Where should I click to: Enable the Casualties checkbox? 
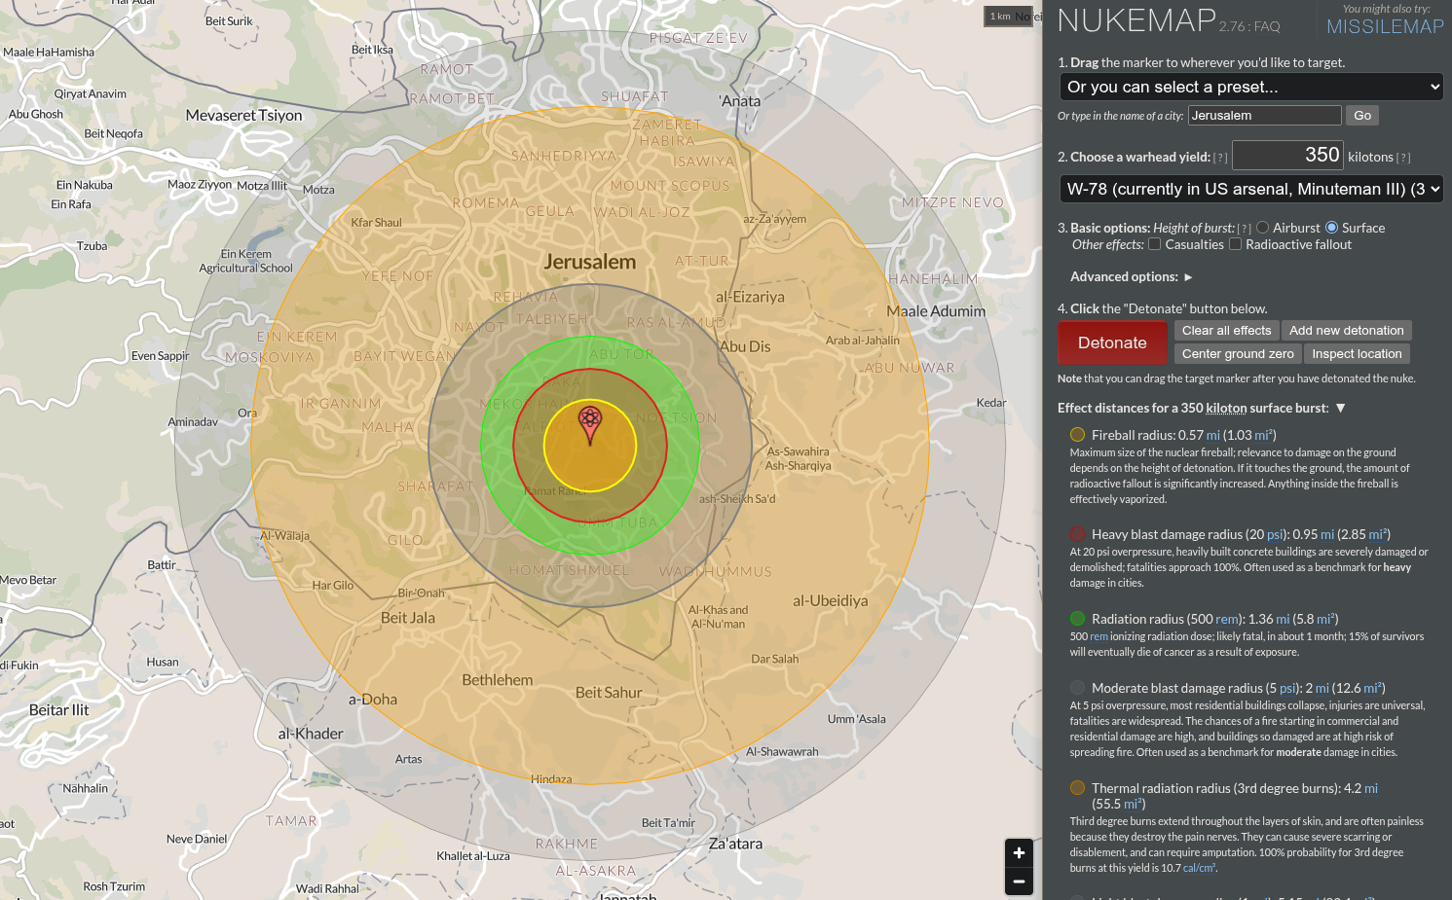pos(1155,244)
